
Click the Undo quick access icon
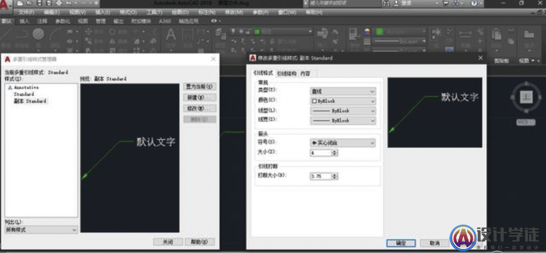[x=69, y=3]
